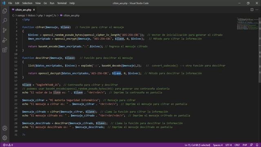Select the cifsim_aes.php editor tab
The width and height of the screenshot is (261, 147).
click(x=23, y=10)
